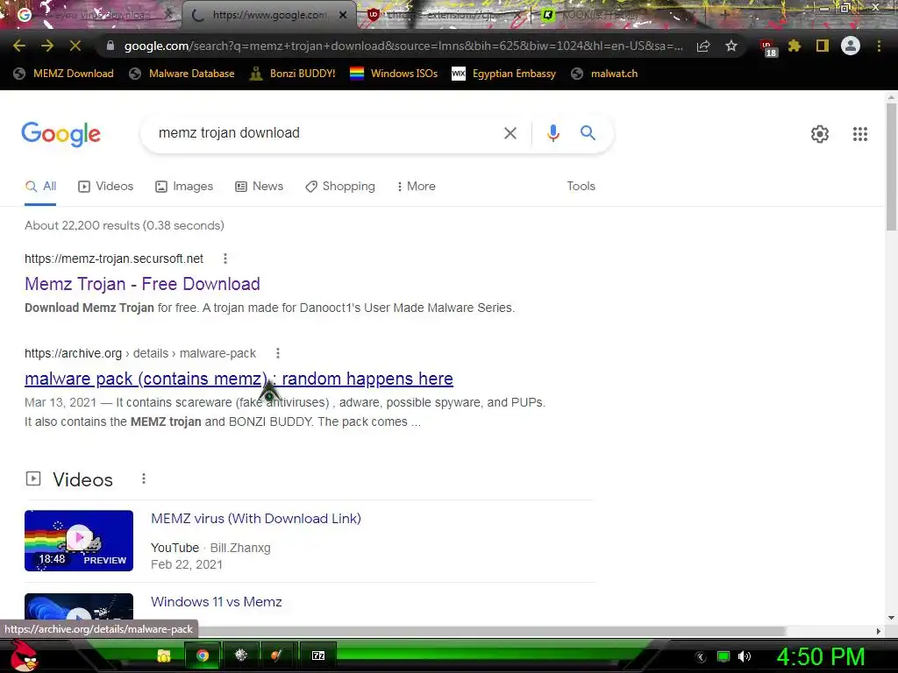Open a new tab with plus button
This screenshot has height=673, width=898.
pos(724,15)
